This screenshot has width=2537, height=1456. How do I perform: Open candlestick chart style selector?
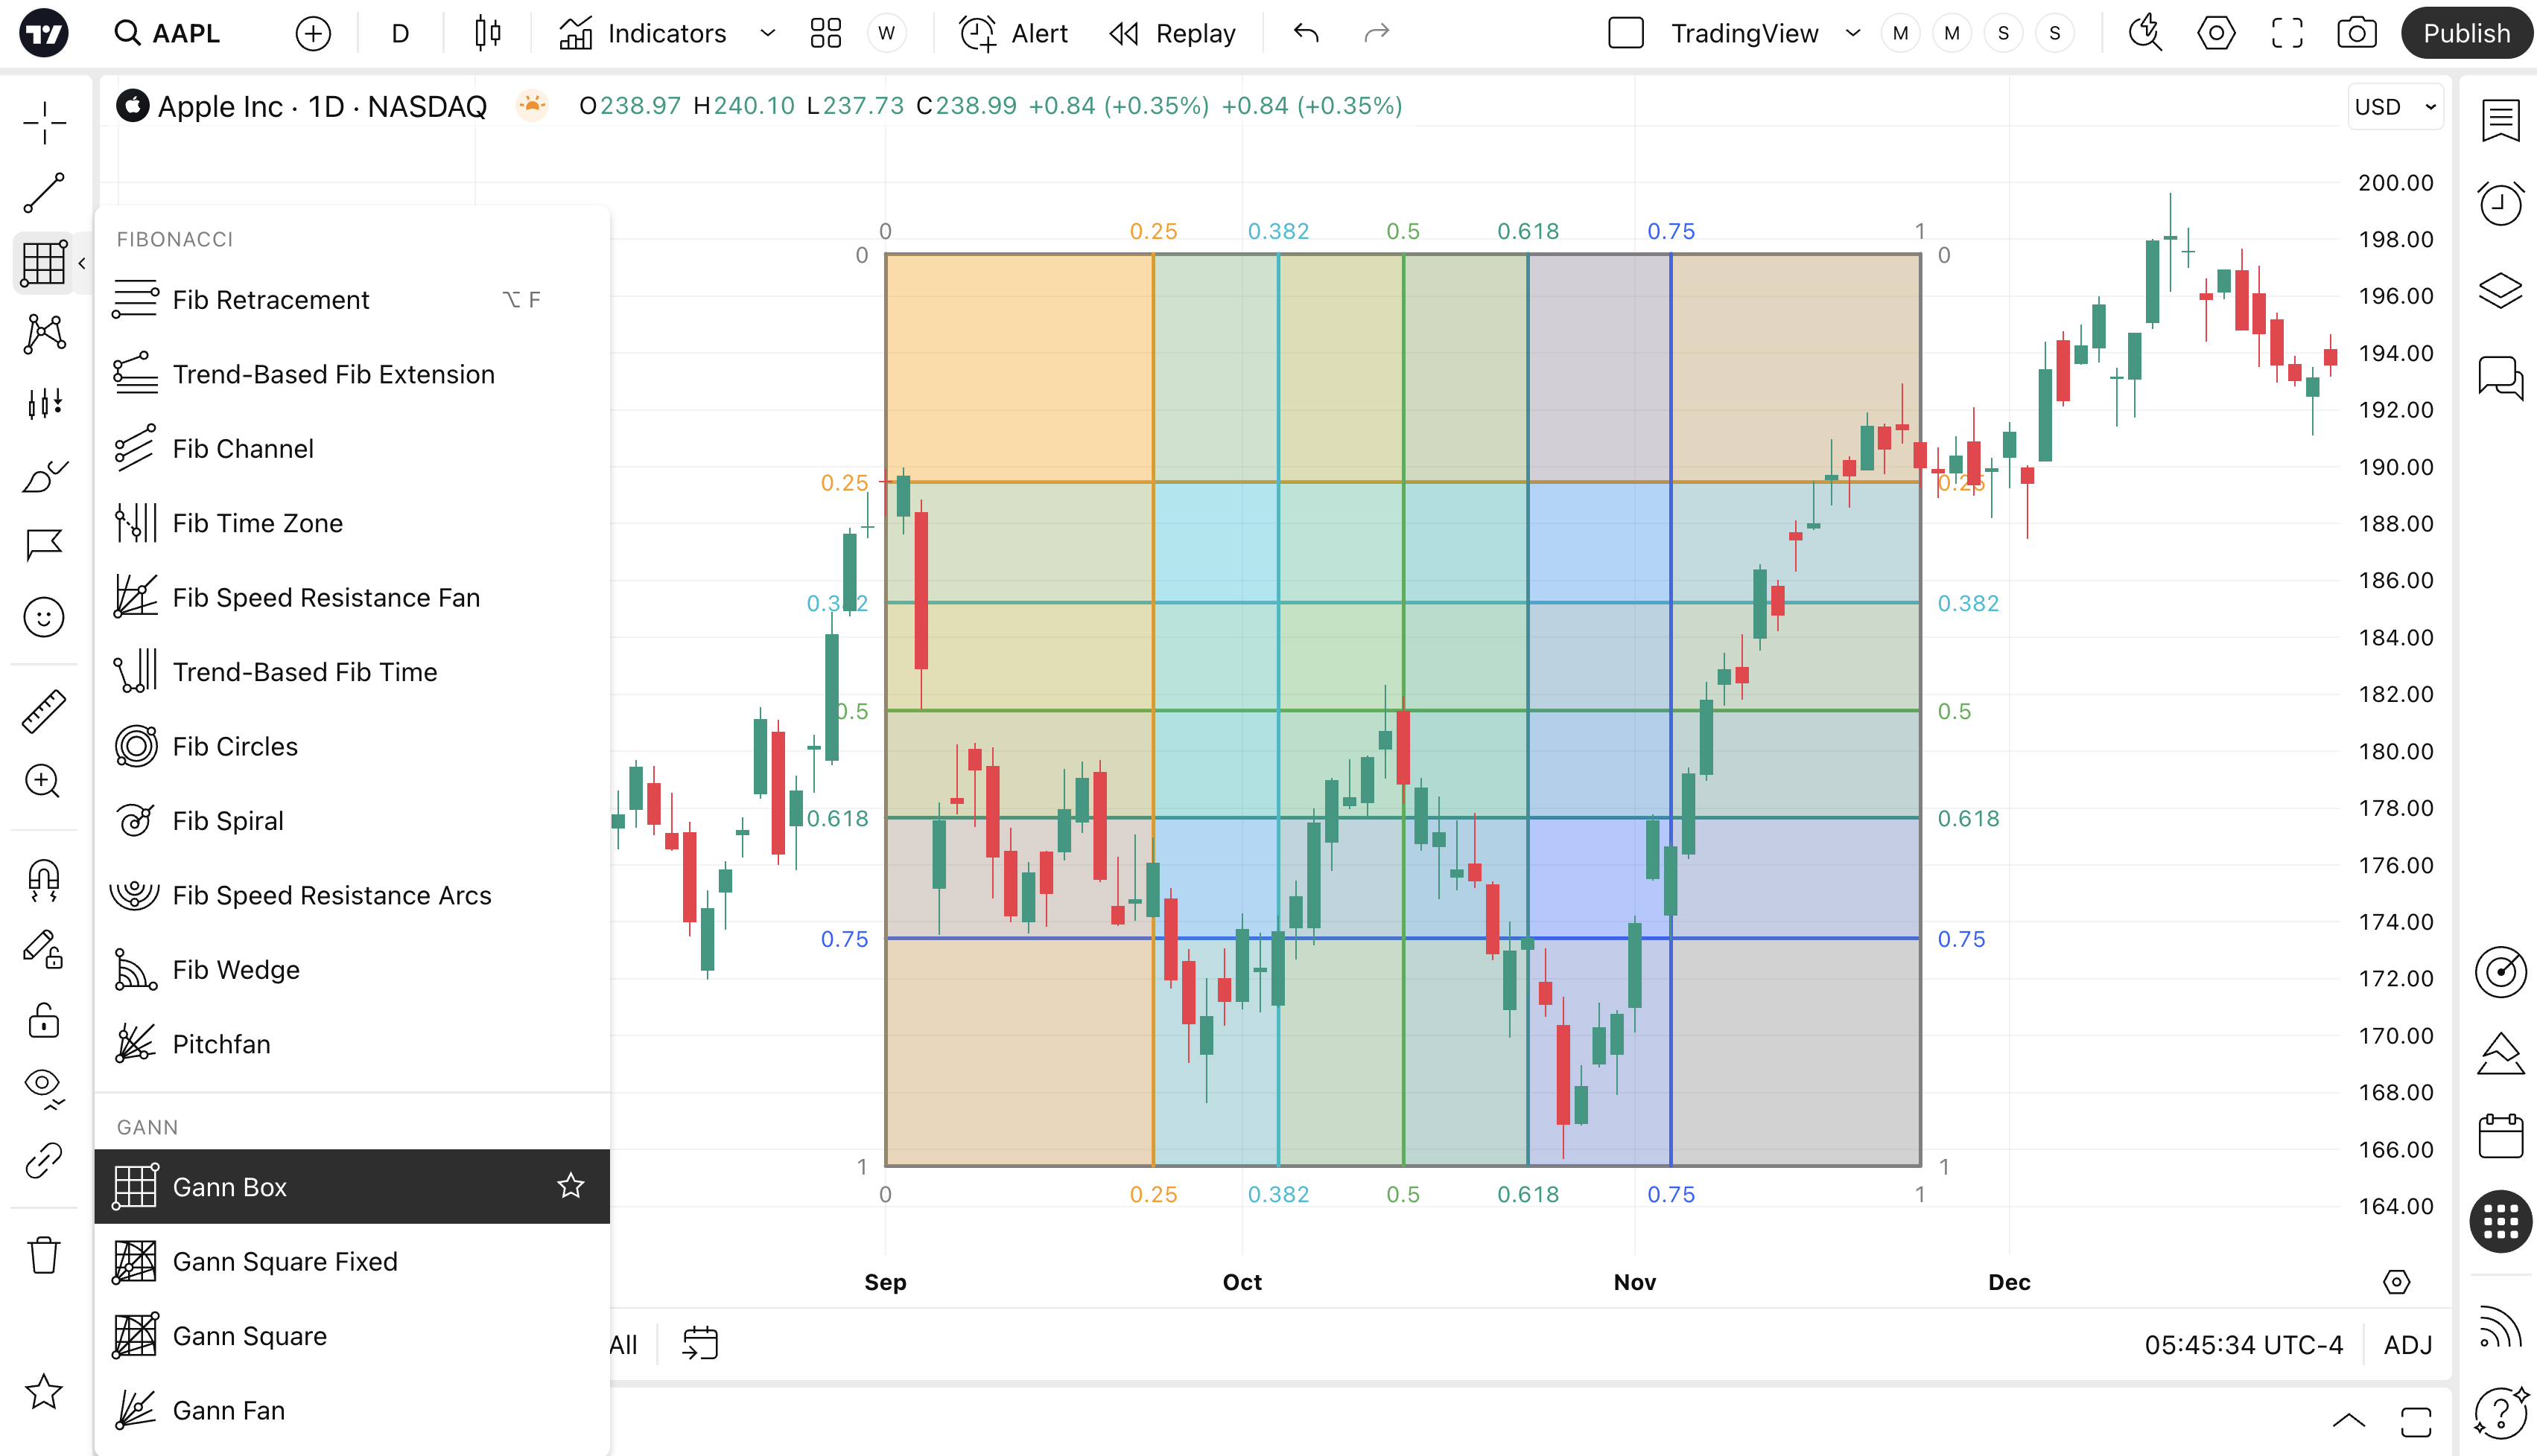(487, 33)
